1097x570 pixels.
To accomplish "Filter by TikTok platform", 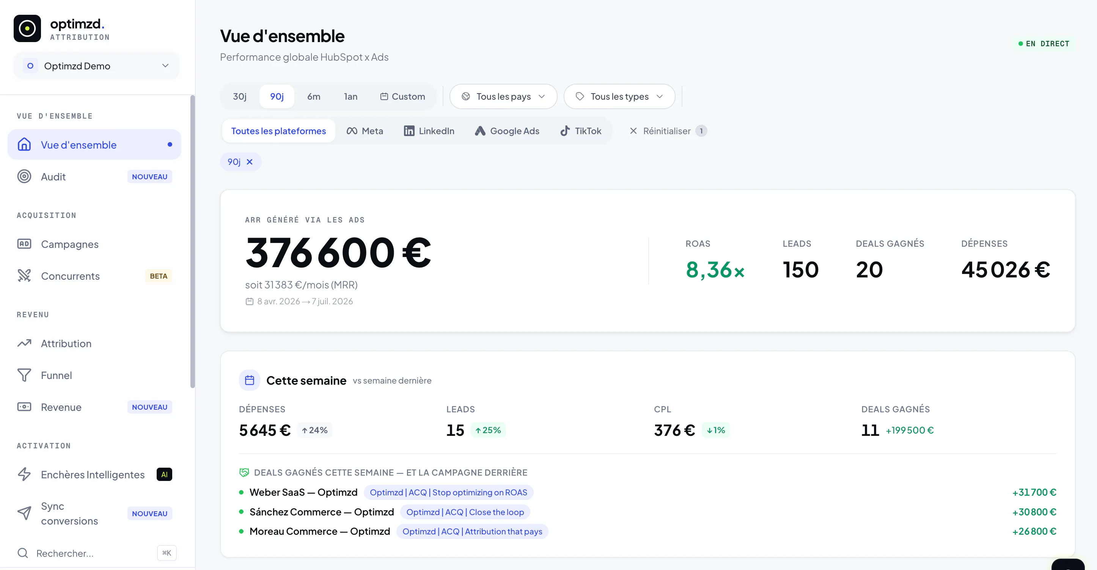I will point(581,131).
